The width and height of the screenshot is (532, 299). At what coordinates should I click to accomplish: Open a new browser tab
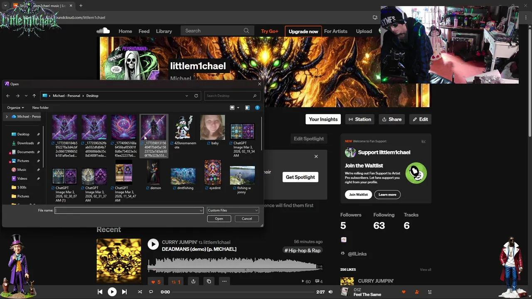[x=81, y=6]
